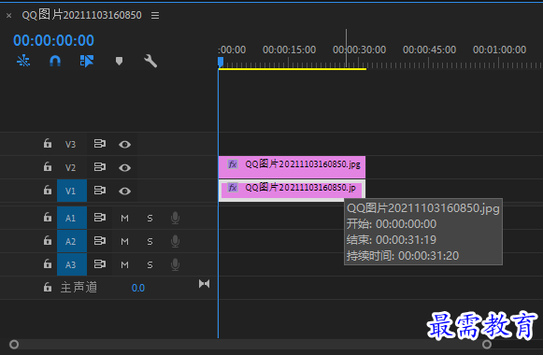Mute track A2 with M
Image resolution: width=543 pixels, height=355 pixels.
coord(124,242)
